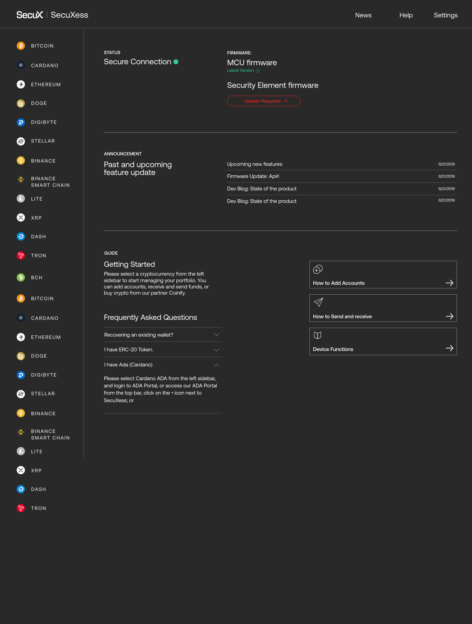Select the lower DASH label in sidebar
Screen dimensions: 472x624
38,489
